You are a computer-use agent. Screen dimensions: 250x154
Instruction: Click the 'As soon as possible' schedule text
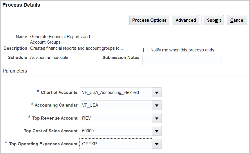click(49, 57)
